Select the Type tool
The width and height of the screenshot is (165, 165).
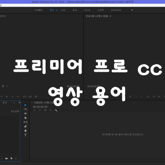coord(25,135)
